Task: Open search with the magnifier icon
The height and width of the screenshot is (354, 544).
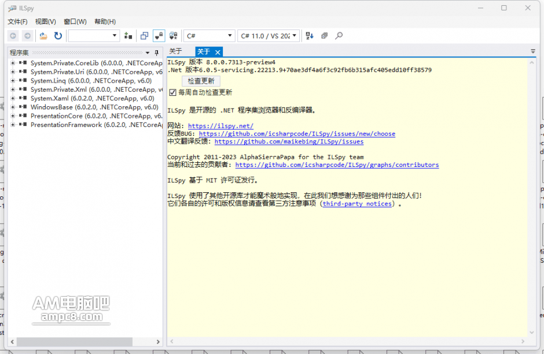Action: pyautogui.click(x=339, y=36)
